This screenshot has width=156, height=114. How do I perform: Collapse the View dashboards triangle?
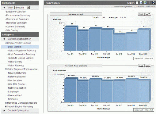tap(4, 8)
